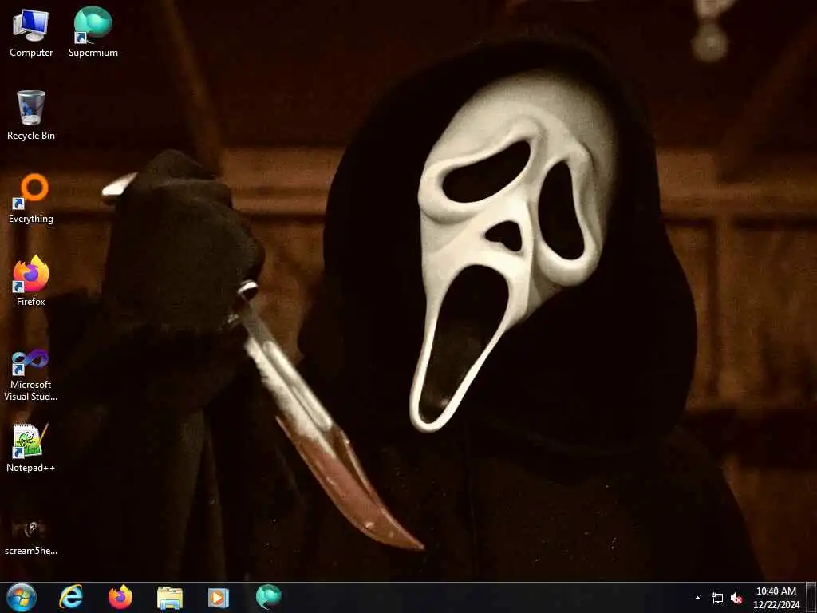
Task: Select the Computer desktop icon
Action: [x=31, y=32]
